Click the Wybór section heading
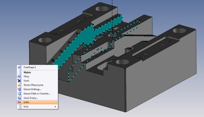 point(27,72)
